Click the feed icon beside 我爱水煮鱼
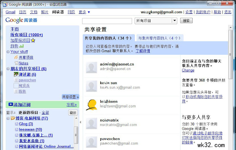Image resolution: width=236 pixels, height=150 pixels. [17, 141]
